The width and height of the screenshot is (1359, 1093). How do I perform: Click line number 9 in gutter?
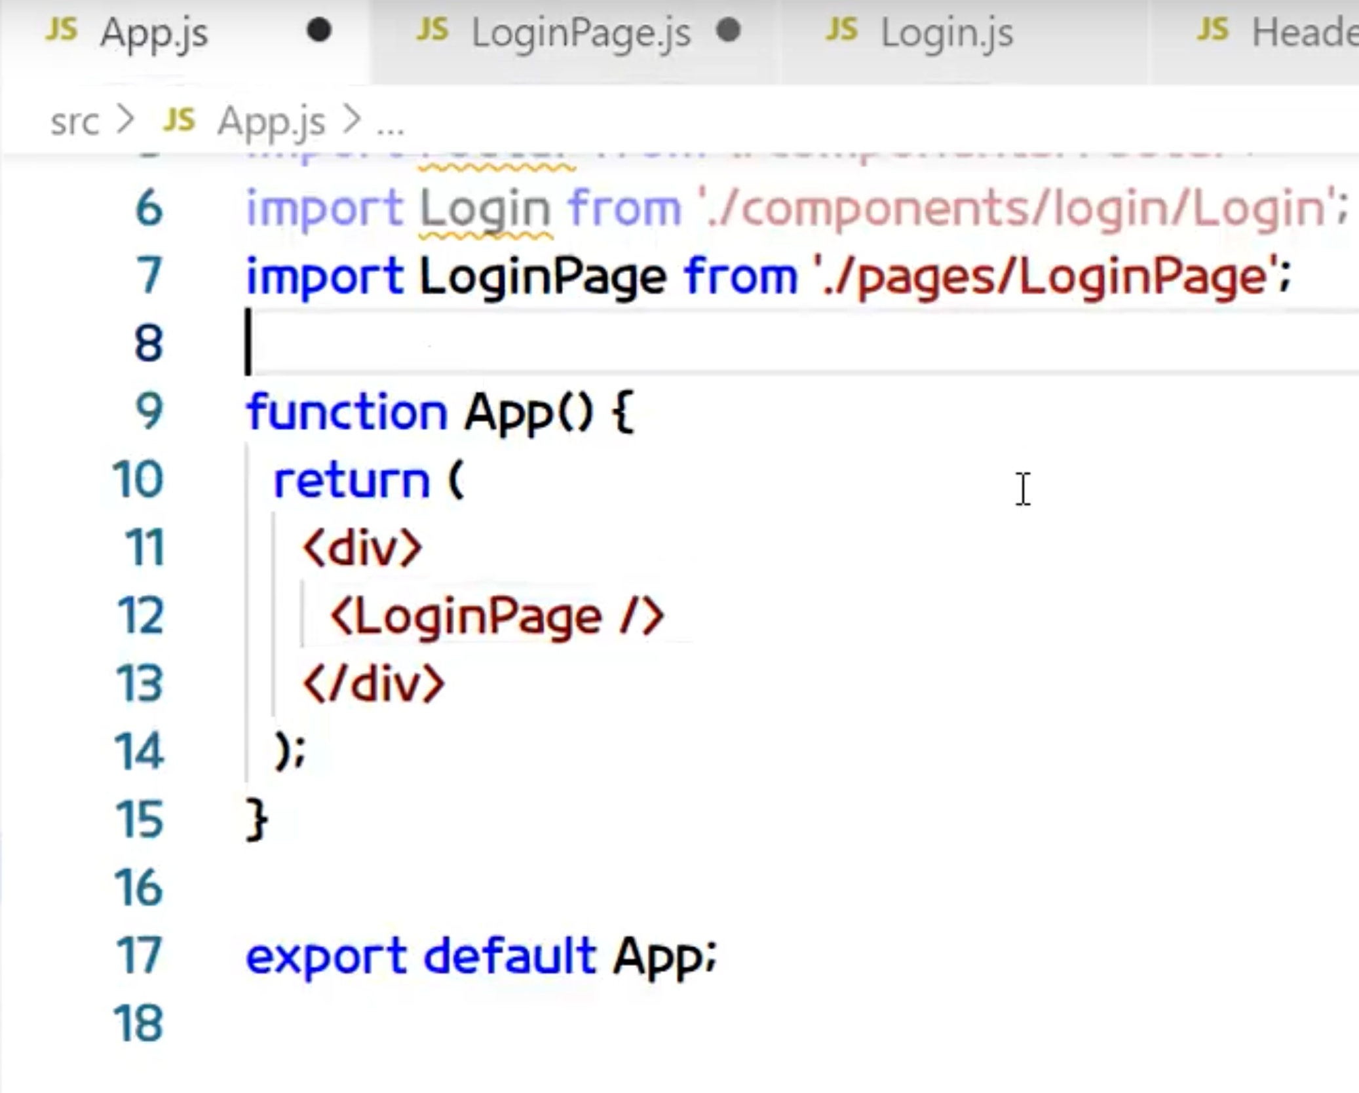click(x=149, y=412)
